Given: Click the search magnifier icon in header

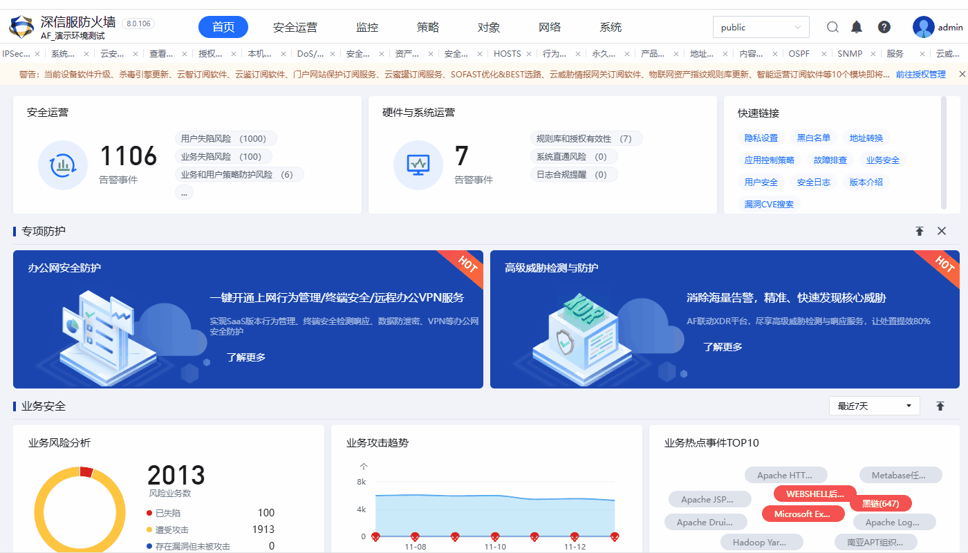Looking at the screenshot, I should pos(832,27).
